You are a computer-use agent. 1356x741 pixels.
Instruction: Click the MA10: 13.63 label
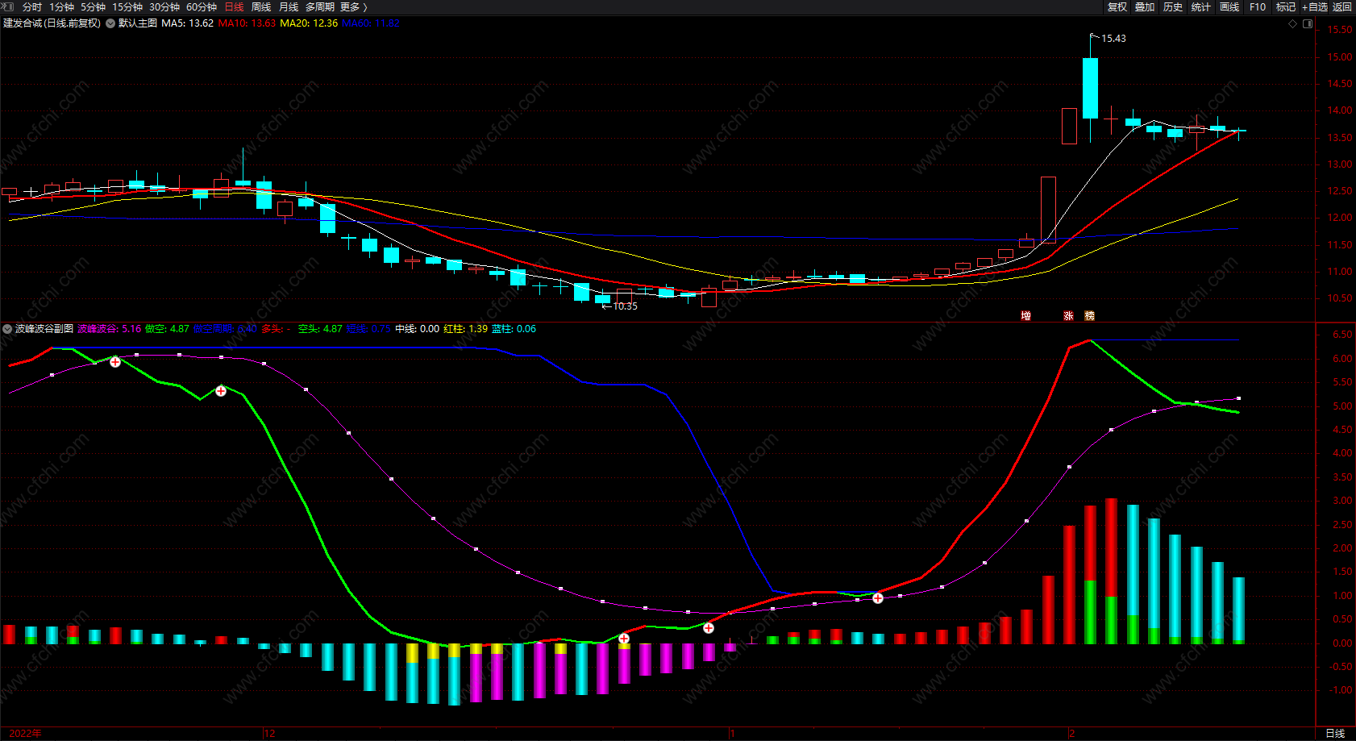coord(247,23)
